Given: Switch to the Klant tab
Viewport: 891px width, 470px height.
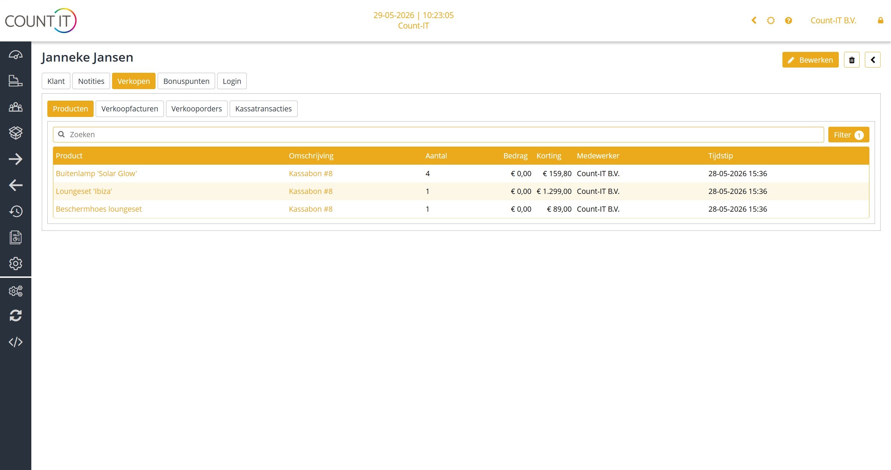Looking at the screenshot, I should (56, 81).
